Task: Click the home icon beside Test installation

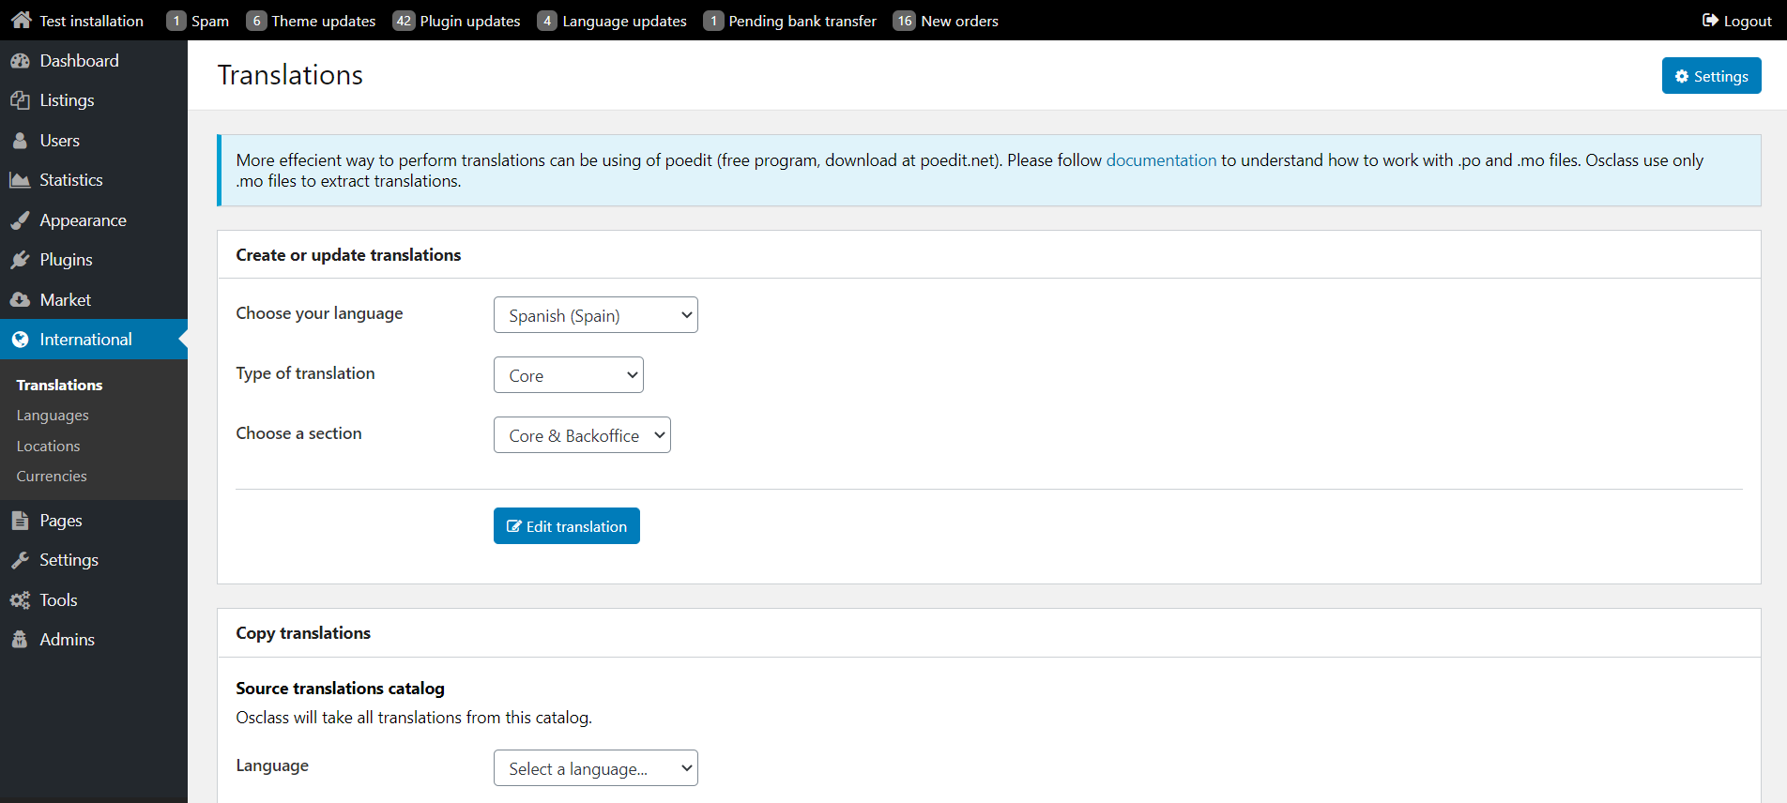Action: click(x=22, y=20)
